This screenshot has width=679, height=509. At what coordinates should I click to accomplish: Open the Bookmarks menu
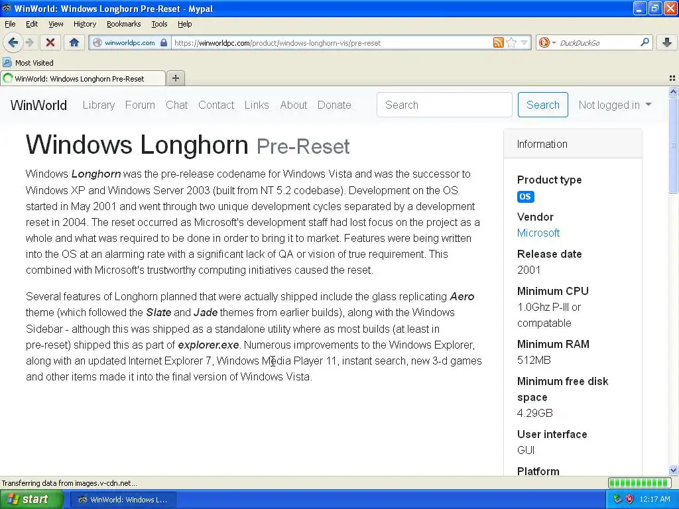123,24
